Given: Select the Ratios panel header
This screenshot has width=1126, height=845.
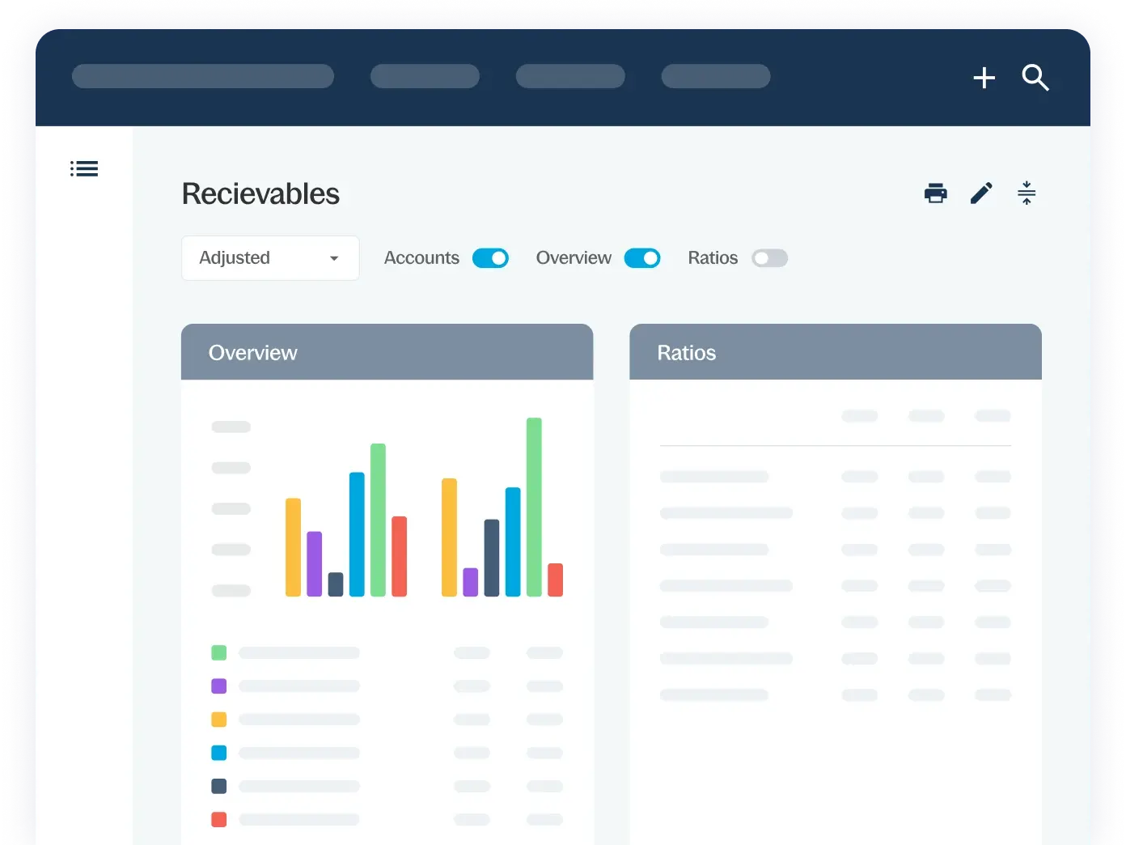Looking at the screenshot, I should coord(835,352).
